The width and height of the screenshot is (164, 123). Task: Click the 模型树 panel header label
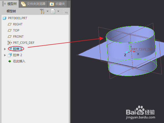tap(11, 11)
